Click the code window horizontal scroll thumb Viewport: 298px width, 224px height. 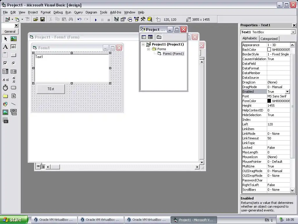point(55,167)
